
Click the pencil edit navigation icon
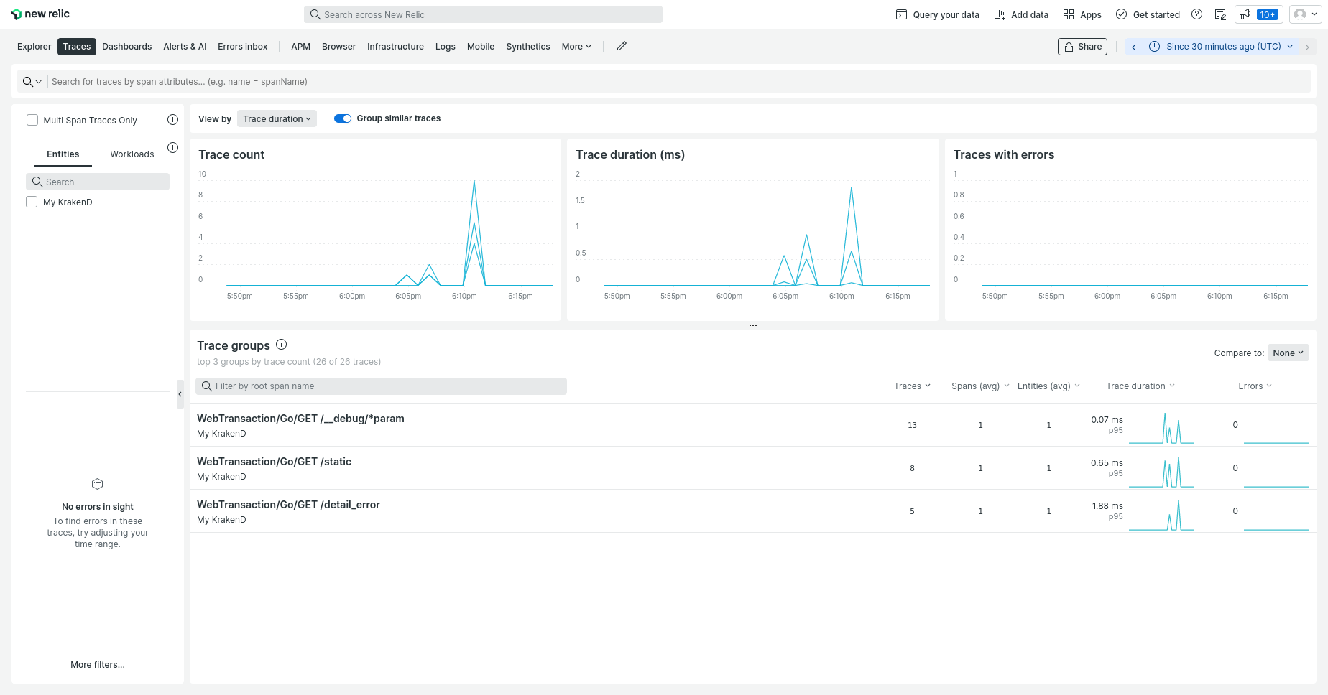point(622,47)
